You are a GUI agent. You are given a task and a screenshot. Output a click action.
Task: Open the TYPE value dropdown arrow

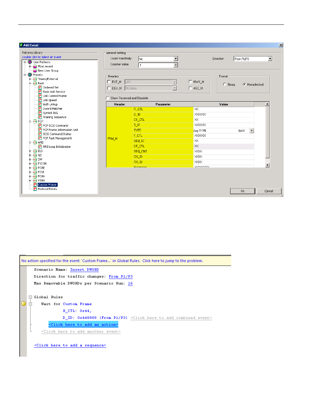[252, 131]
